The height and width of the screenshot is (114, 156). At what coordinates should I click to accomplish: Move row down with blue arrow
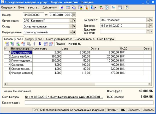(x=40, y=44)
